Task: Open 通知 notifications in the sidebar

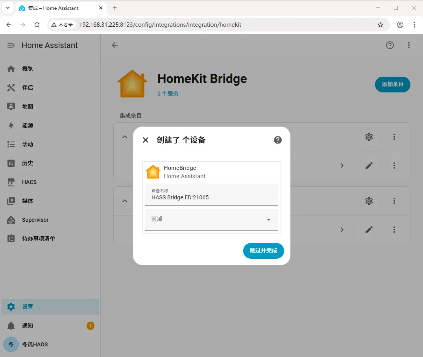Action: (x=50, y=326)
